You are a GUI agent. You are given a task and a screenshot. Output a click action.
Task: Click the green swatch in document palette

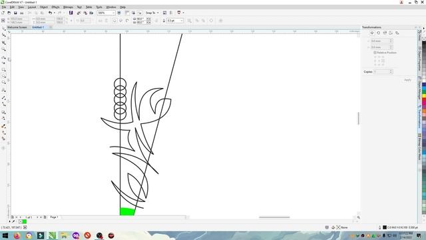pos(25,222)
